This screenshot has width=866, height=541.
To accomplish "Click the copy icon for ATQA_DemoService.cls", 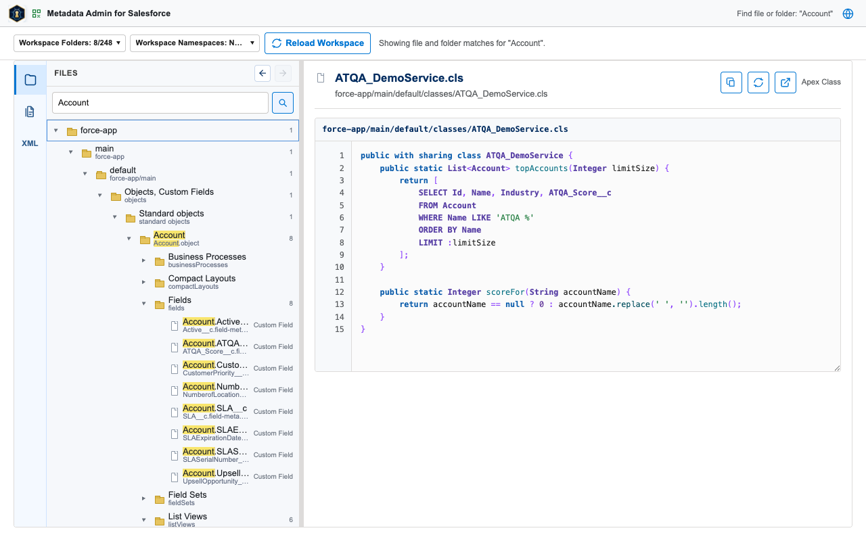I will [x=731, y=83].
